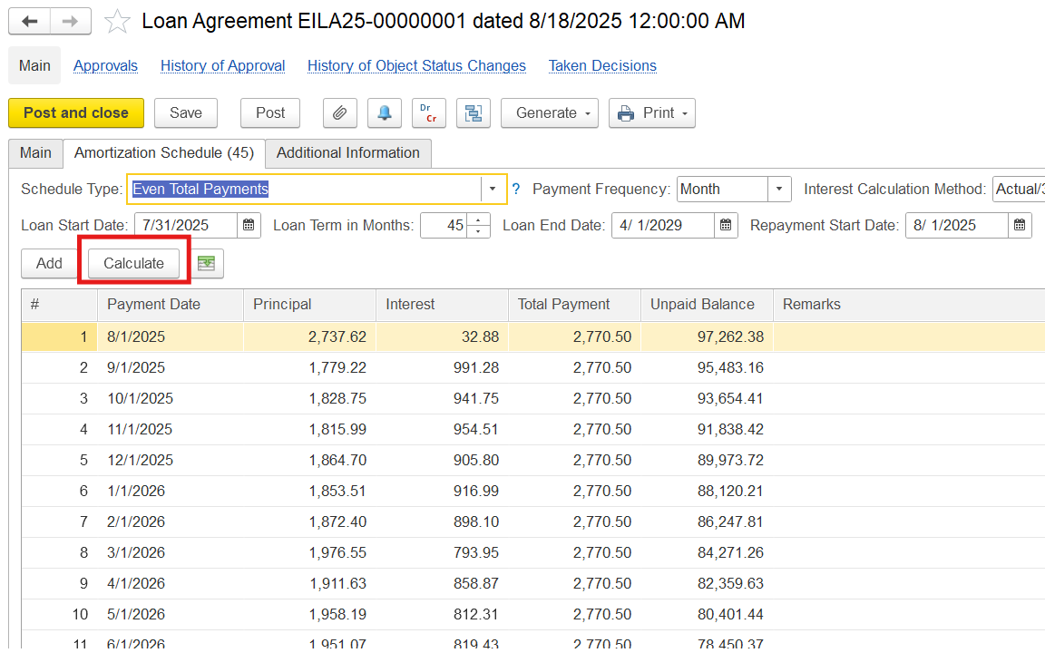Click the back navigation arrow
Image resolution: width=1045 pixels, height=653 pixels.
[29, 22]
